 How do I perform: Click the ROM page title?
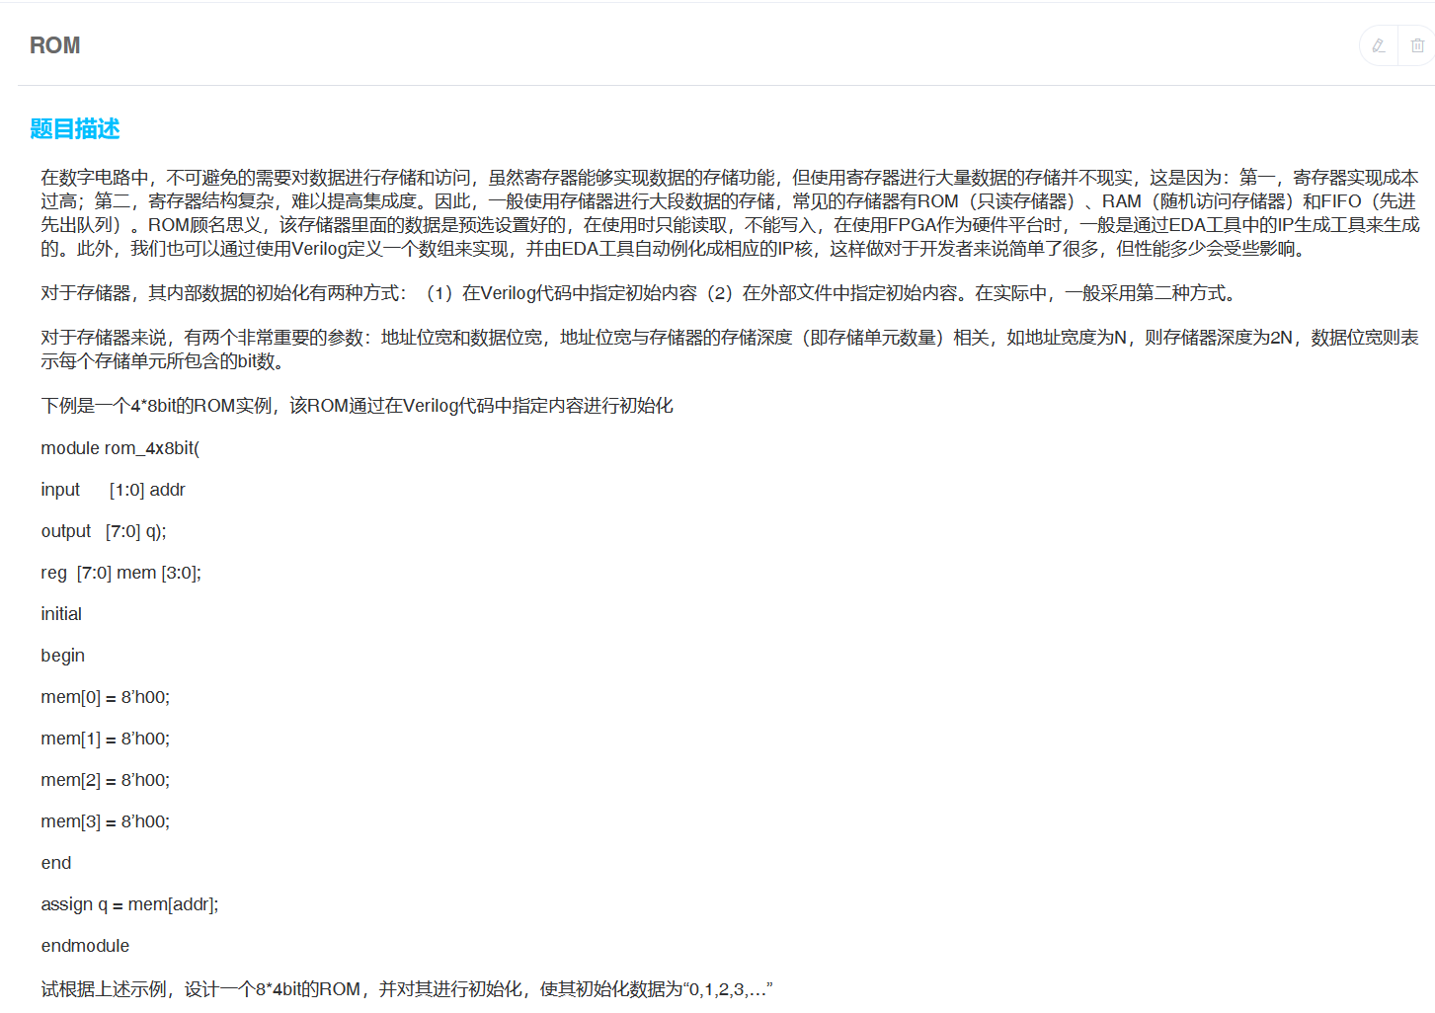(54, 45)
